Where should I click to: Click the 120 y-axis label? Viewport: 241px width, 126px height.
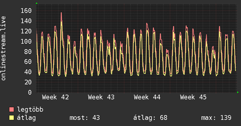[26, 31]
